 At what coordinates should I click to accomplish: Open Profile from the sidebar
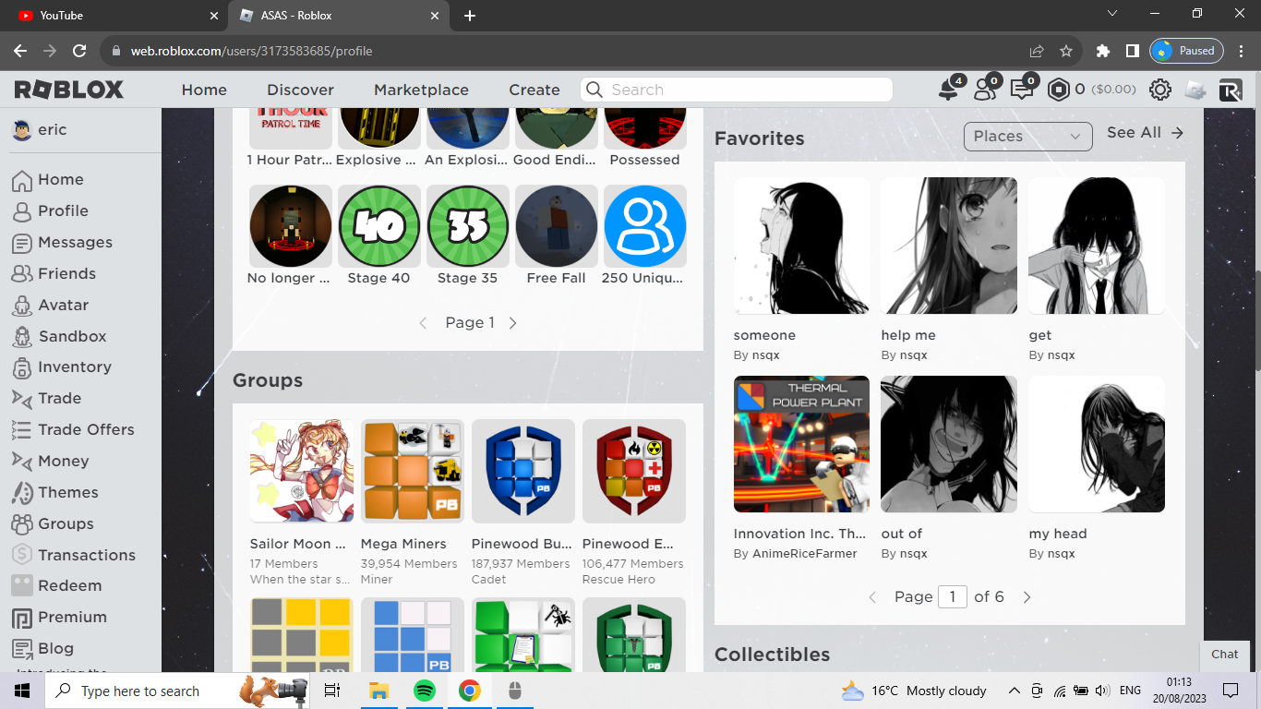[x=63, y=210]
